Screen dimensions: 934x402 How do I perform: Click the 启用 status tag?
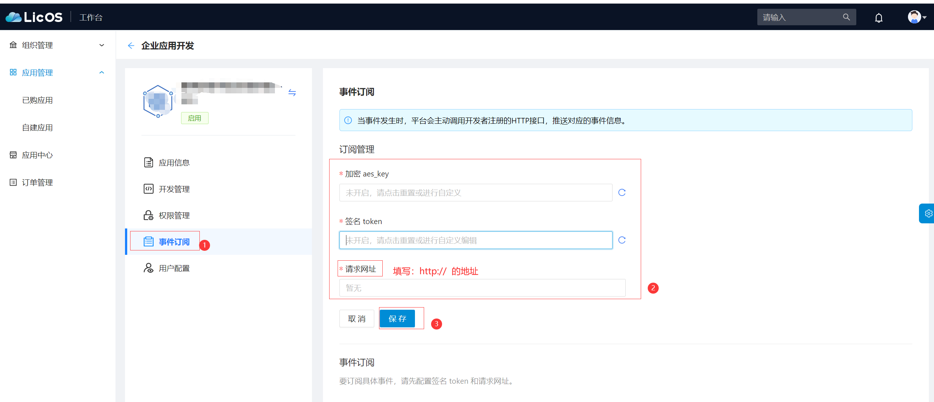coord(195,118)
